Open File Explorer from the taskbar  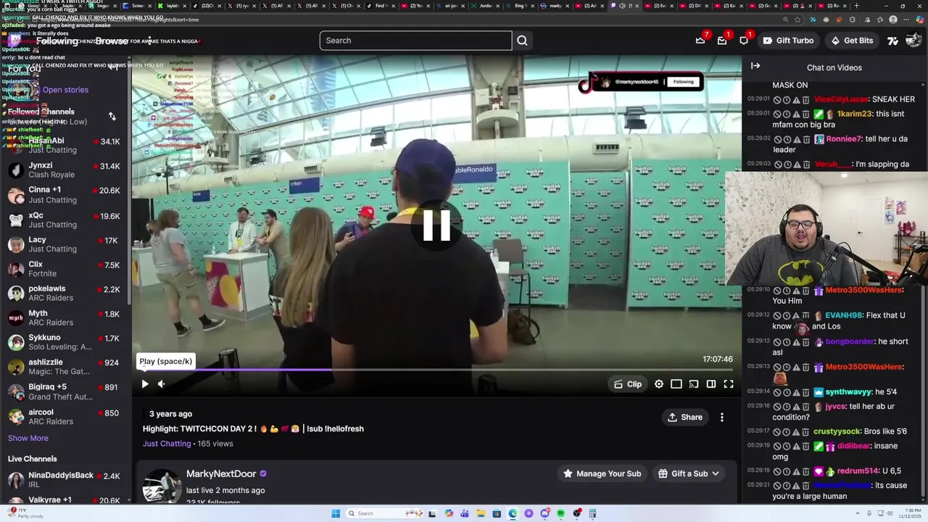[481, 513]
